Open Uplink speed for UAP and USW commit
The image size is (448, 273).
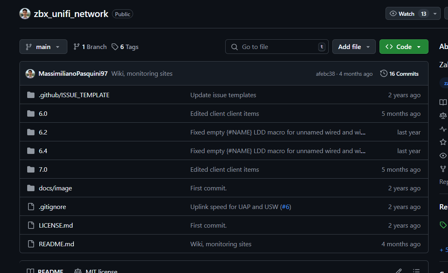[235, 207]
